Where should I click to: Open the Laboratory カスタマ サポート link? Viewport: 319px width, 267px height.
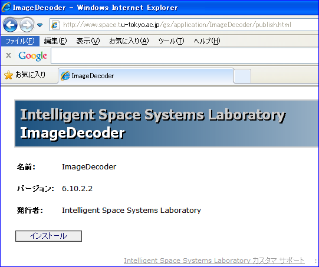[x=214, y=261]
